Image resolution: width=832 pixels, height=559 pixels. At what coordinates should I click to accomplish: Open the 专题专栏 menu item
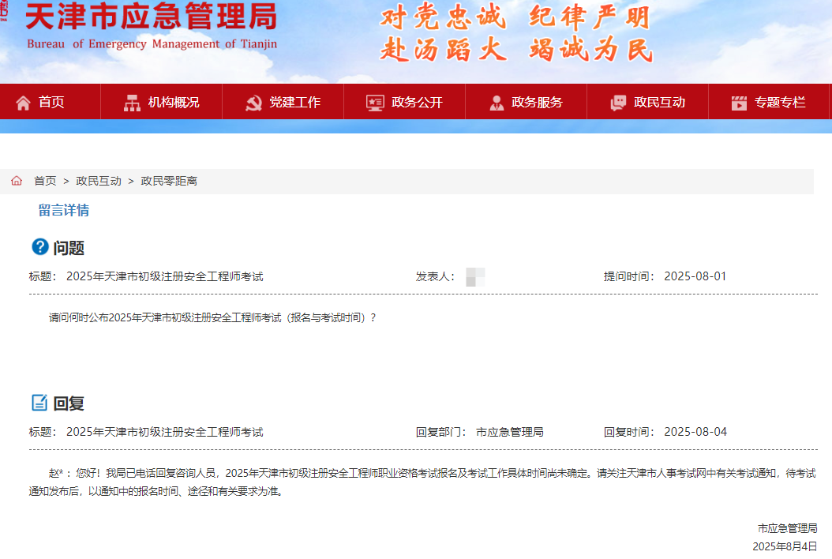[x=777, y=101]
